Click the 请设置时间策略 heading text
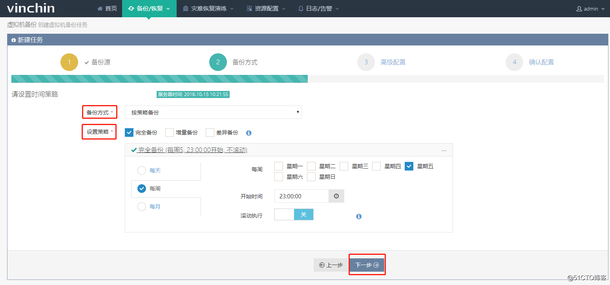 35,94
